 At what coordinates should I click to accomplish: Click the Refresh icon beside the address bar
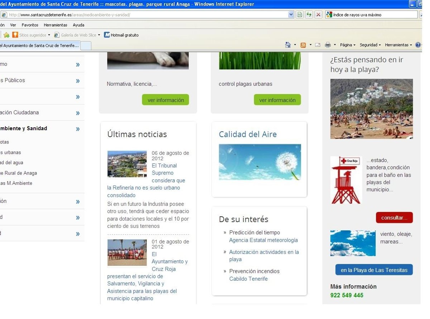309,15
